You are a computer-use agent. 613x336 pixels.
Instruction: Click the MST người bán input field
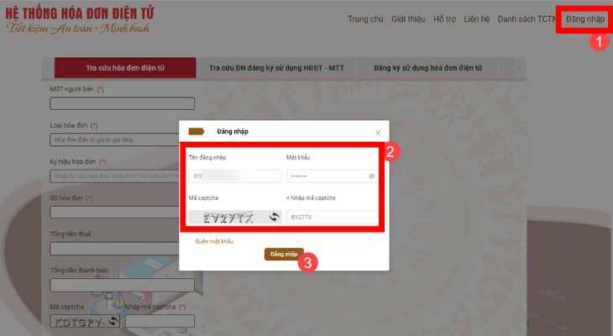123,103
